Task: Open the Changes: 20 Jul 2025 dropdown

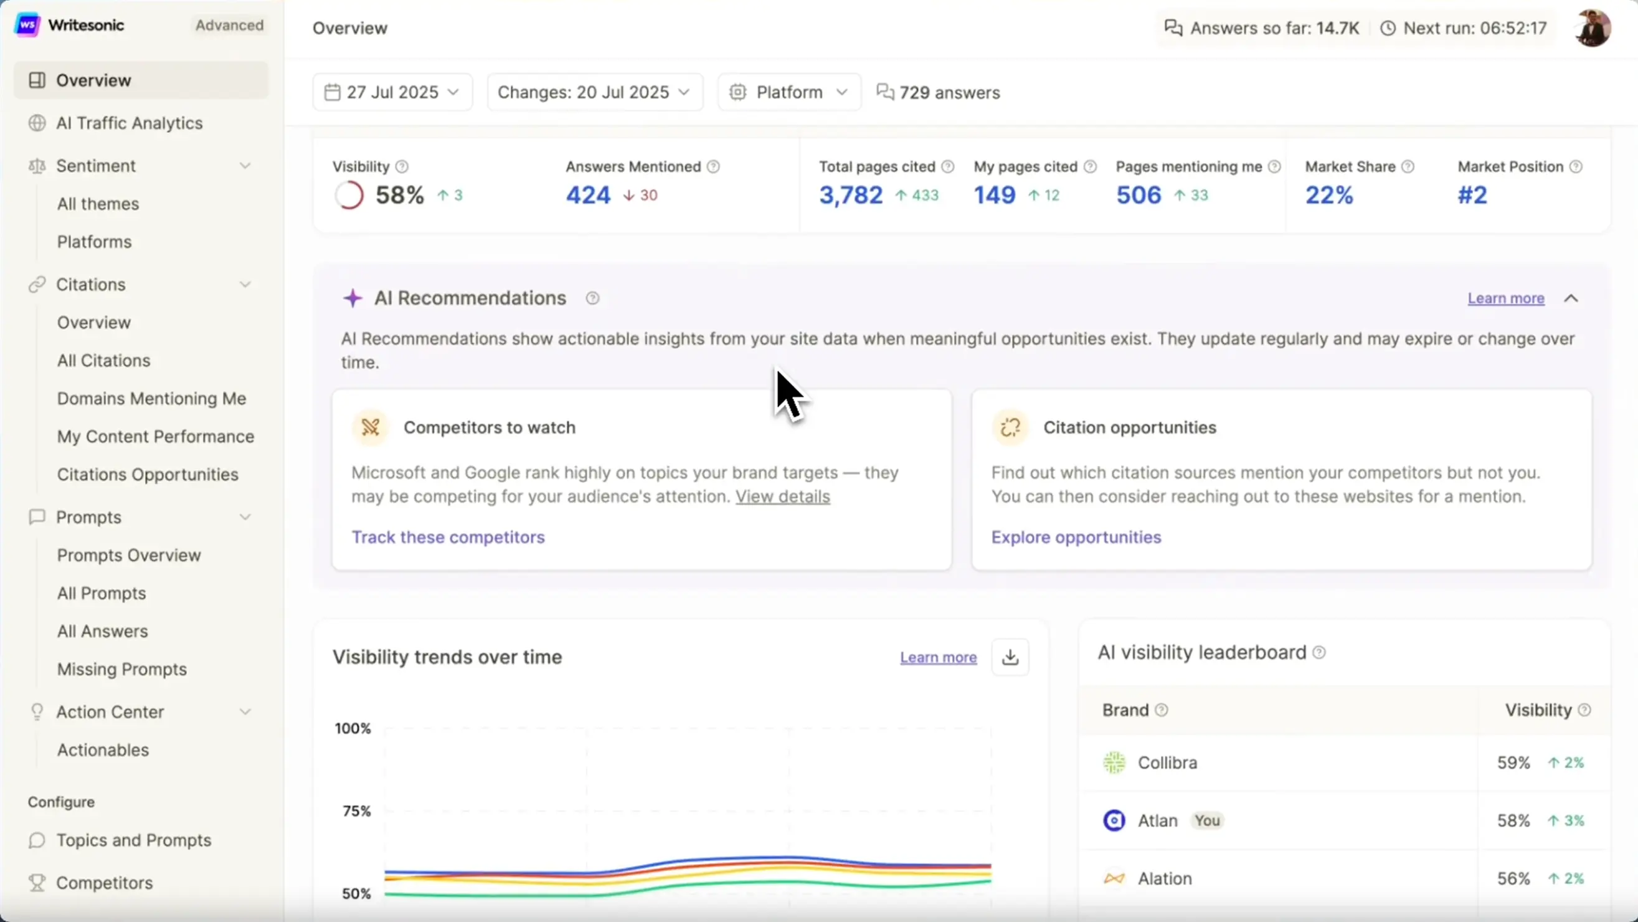Action: pos(595,92)
